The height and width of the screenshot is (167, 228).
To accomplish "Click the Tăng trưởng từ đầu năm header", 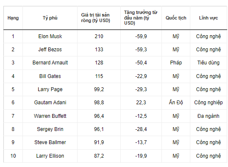I will [141, 18].
